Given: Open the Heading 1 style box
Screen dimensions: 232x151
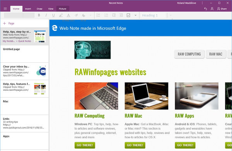Looking at the screenshot, I should (x=153, y=15).
